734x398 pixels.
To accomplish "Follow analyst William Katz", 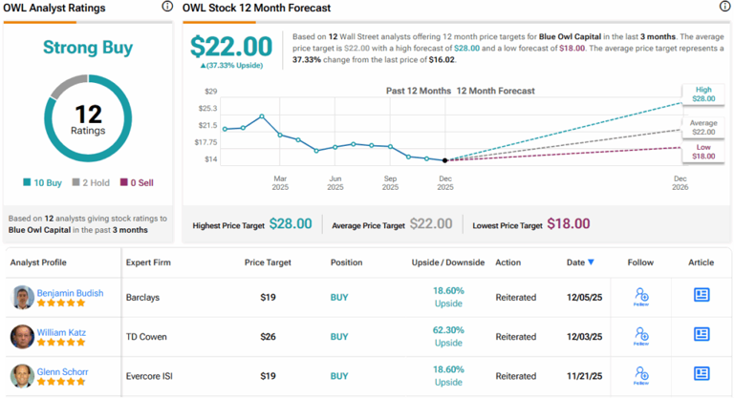I will pyautogui.click(x=641, y=337).
